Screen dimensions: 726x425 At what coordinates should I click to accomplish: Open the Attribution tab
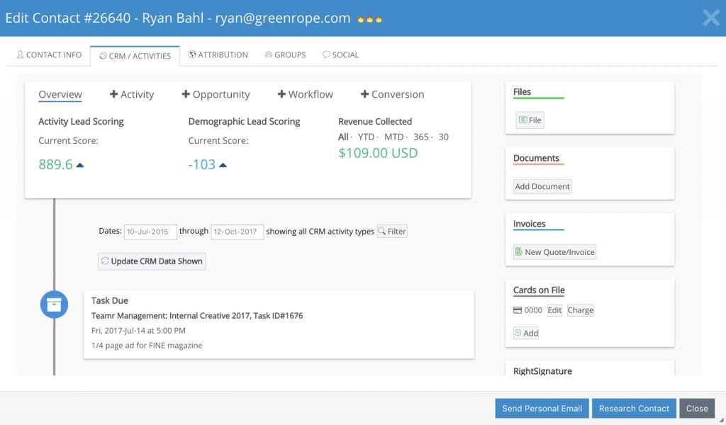coord(218,54)
